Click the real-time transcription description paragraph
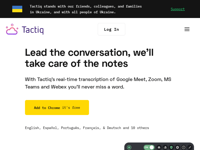 98,83
